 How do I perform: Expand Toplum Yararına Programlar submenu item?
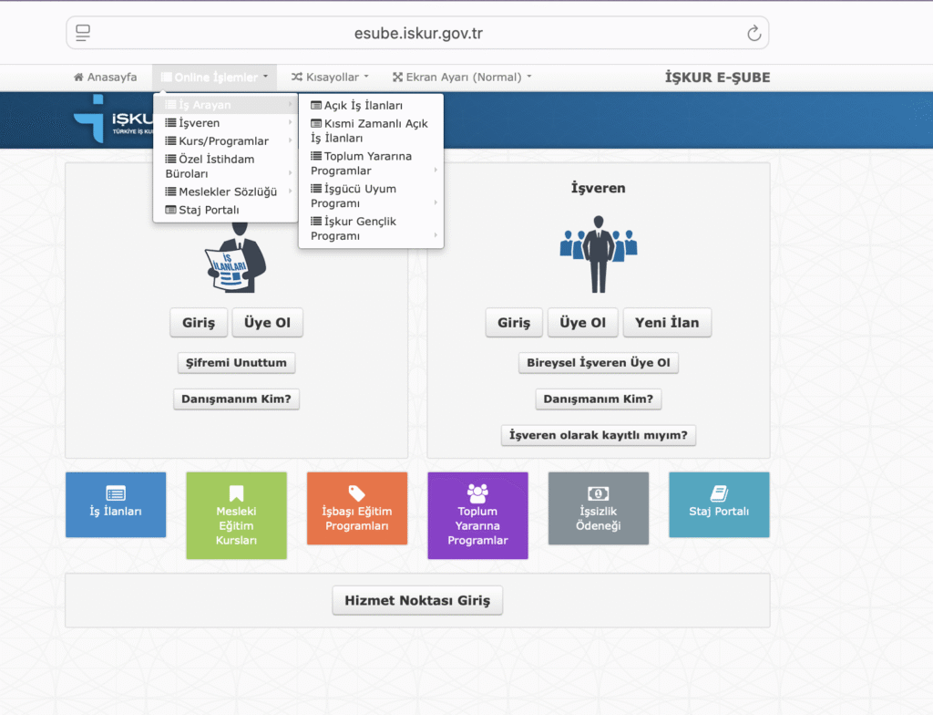[x=372, y=163]
